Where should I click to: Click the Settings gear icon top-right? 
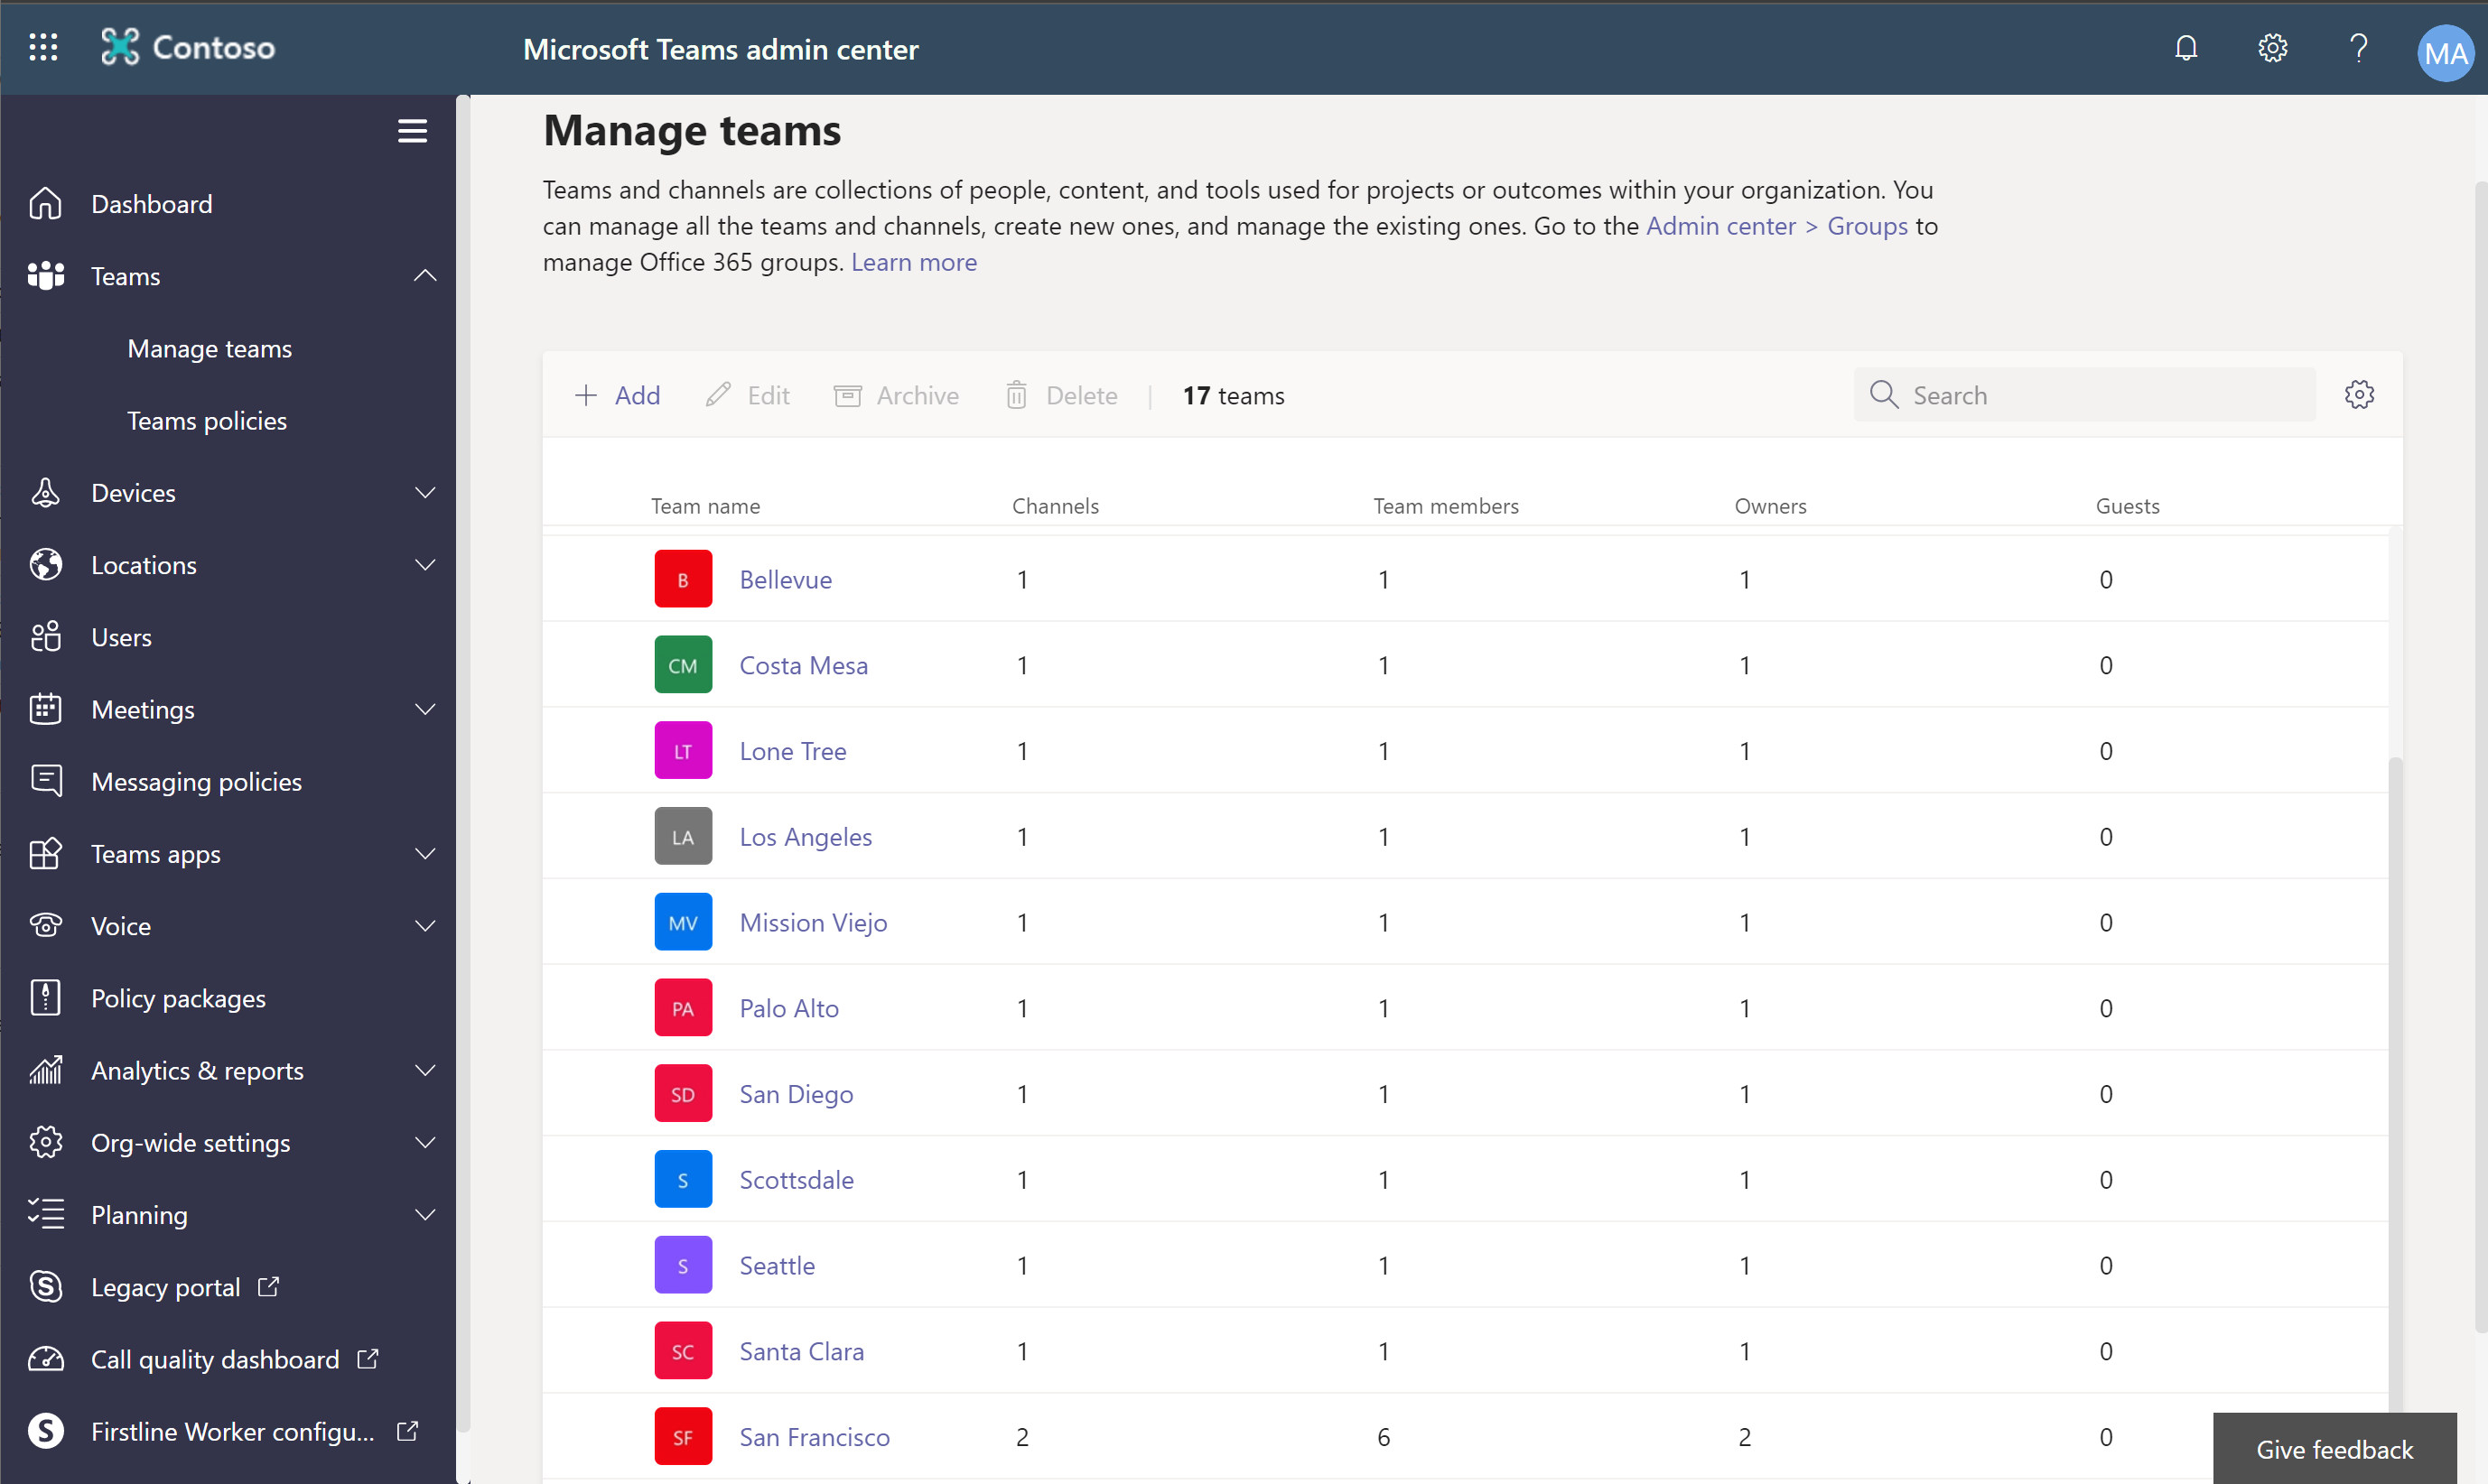[x=2270, y=48]
